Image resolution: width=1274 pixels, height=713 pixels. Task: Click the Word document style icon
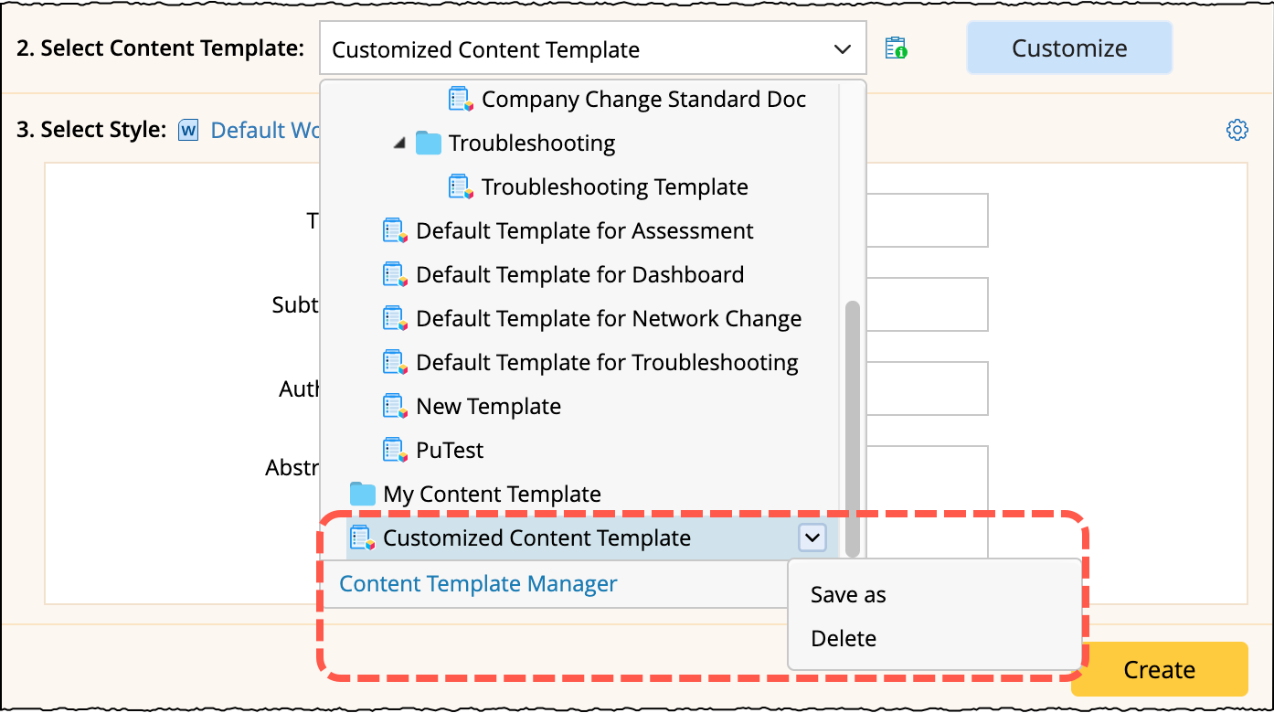[x=189, y=130]
